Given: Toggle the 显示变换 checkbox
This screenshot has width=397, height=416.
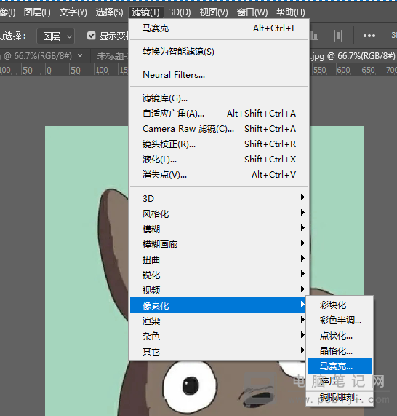Looking at the screenshot, I should point(92,36).
